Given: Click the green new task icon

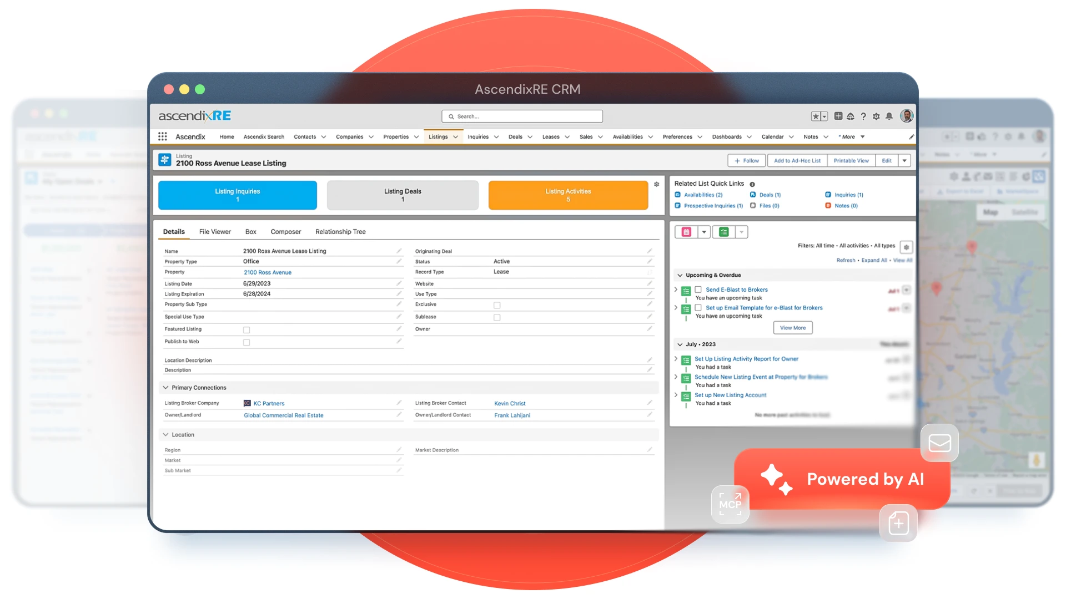Looking at the screenshot, I should pos(723,232).
